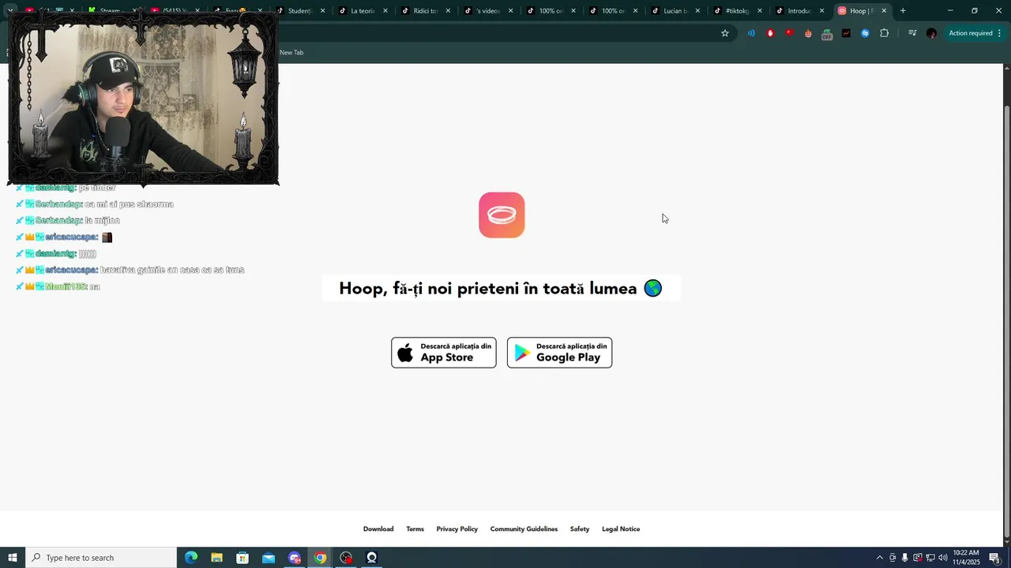Click the microphone tray icon
The image size is (1011, 568).
pos(904,558)
